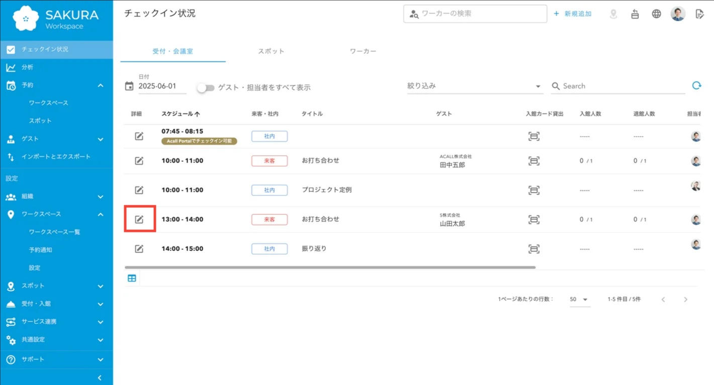Click the horizontal table scrollbar
Screen dimensions: 714x385
click(330, 268)
